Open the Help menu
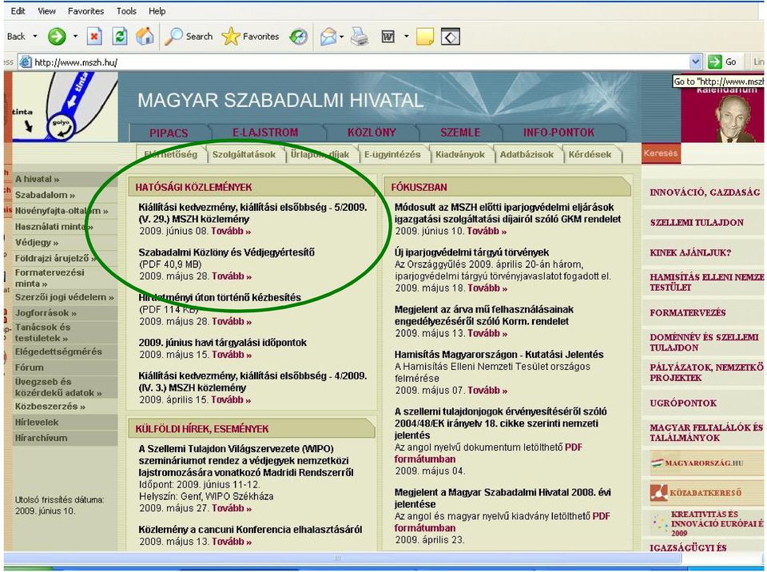Viewport: 767px width, 572px height. click(x=157, y=10)
